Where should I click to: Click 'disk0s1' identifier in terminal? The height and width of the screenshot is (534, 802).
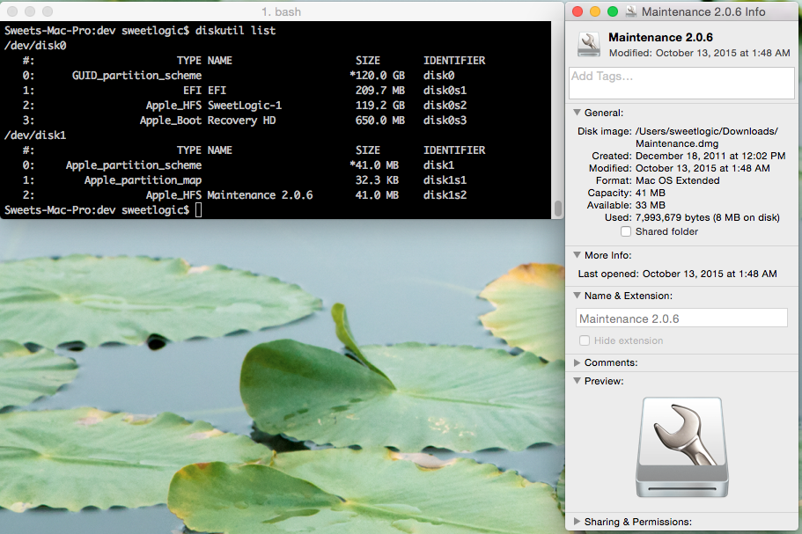(445, 91)
